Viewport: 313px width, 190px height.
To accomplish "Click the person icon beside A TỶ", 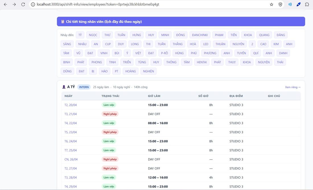I will 64,87.
